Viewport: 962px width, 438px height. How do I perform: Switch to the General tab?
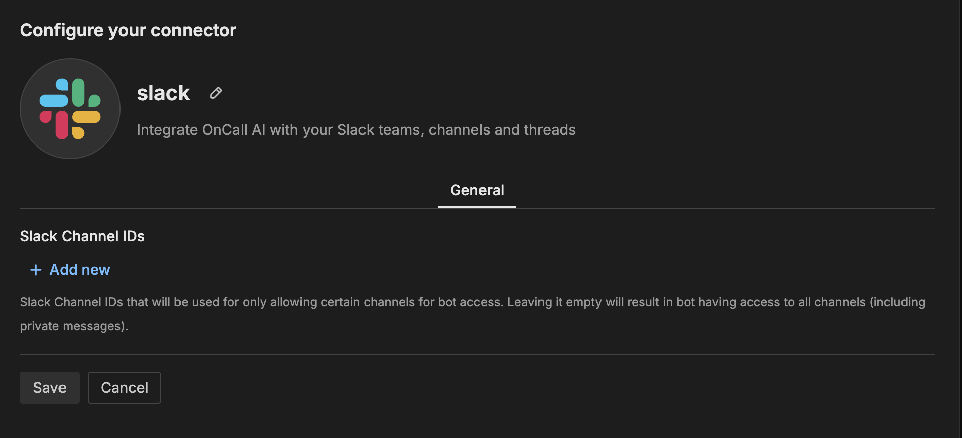477,190
